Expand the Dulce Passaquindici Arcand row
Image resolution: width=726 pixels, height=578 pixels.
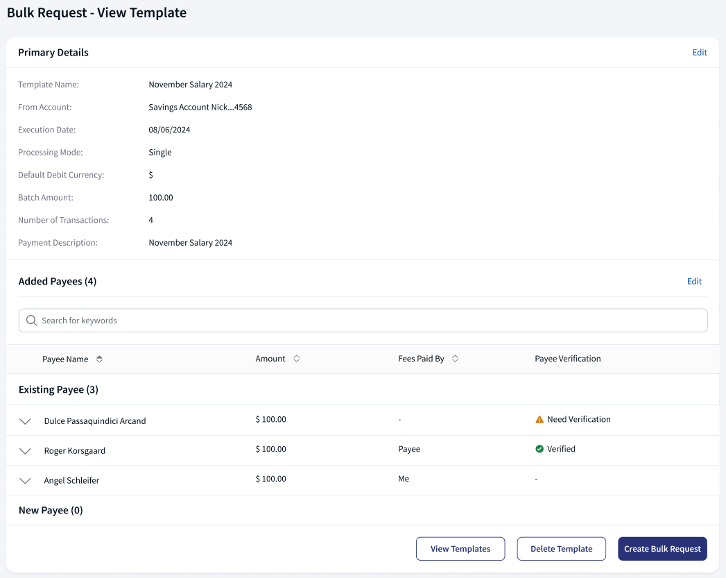pos(25,421)
